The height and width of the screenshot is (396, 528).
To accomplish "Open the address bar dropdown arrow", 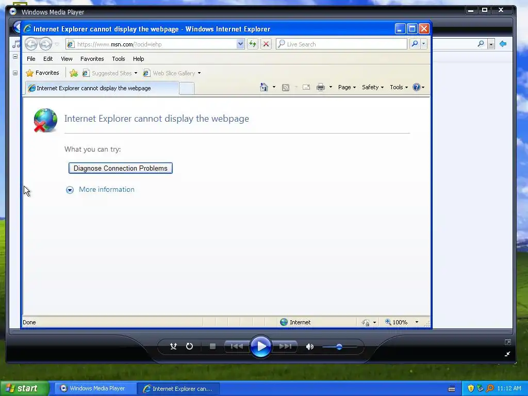I will coord(240,44).
